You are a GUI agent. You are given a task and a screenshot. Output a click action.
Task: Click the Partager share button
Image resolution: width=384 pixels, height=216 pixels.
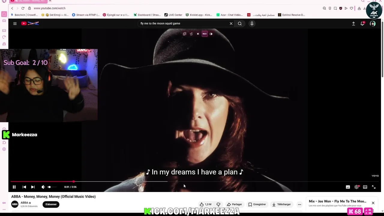pyautogui.click(x=234, y=204)
